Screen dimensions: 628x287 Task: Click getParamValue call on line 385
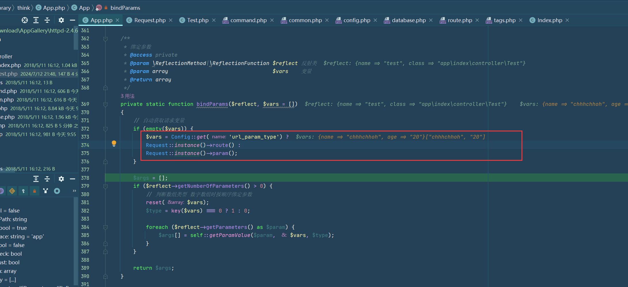pos(229,235)
